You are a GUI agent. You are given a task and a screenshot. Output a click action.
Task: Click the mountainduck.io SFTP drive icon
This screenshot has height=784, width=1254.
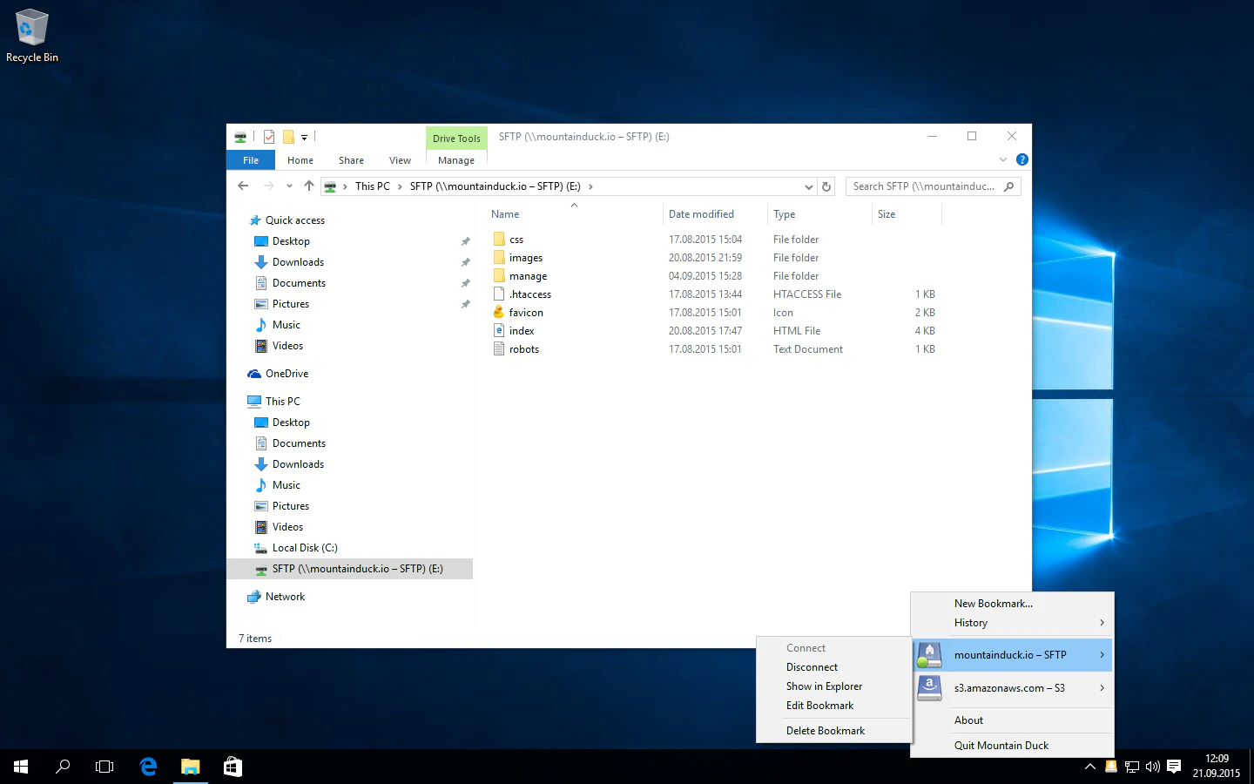click(x=929, y=655)
